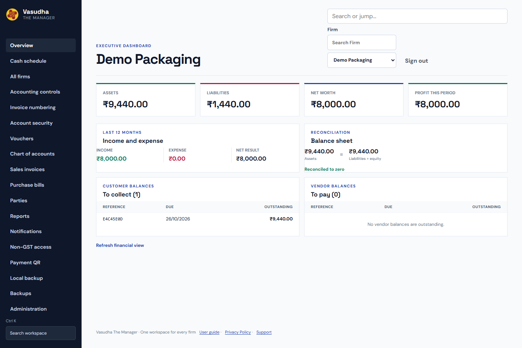Select customer reference E4C45E0D

113,219
